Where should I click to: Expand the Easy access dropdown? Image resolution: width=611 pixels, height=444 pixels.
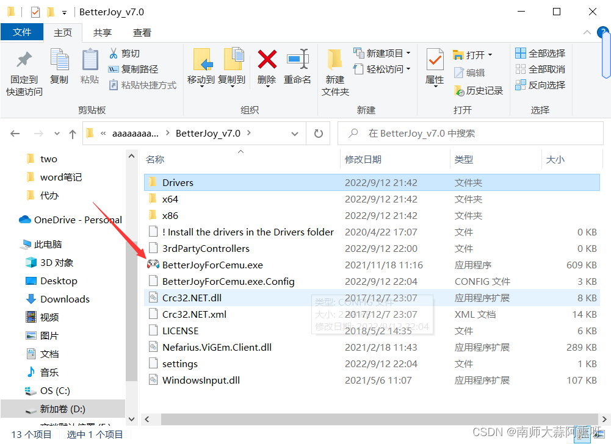click(408, 69)
